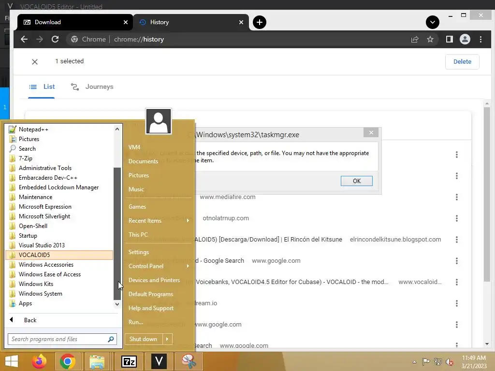Open the VOCALOID5 folder
The width and height of the screenshot is (495, 371).
pyautogui.click(x=59, y=255)
